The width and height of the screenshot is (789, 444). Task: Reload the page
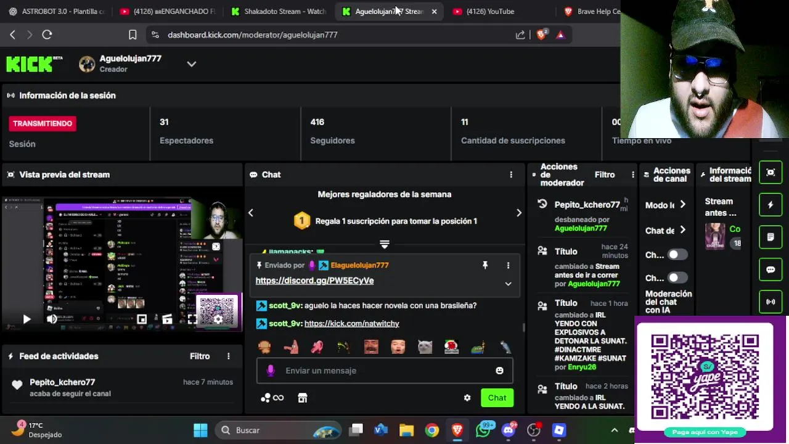47,35
